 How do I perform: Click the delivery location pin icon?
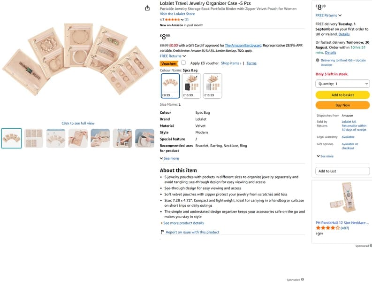pyautogui.click(x=318, y=60)
